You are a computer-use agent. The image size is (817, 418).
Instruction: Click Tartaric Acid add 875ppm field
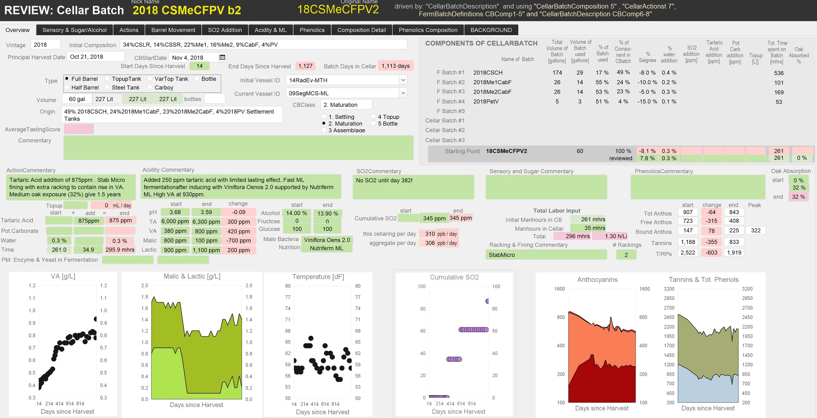click(89, 221)
